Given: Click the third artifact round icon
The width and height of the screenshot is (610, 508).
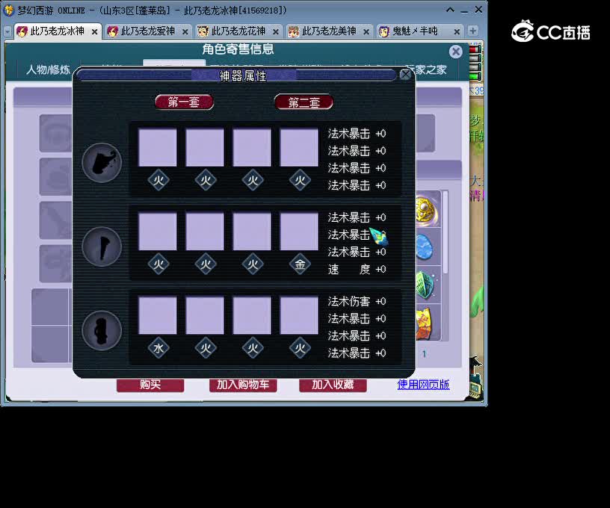Looking at the screenshot, I should click(102, 330).
